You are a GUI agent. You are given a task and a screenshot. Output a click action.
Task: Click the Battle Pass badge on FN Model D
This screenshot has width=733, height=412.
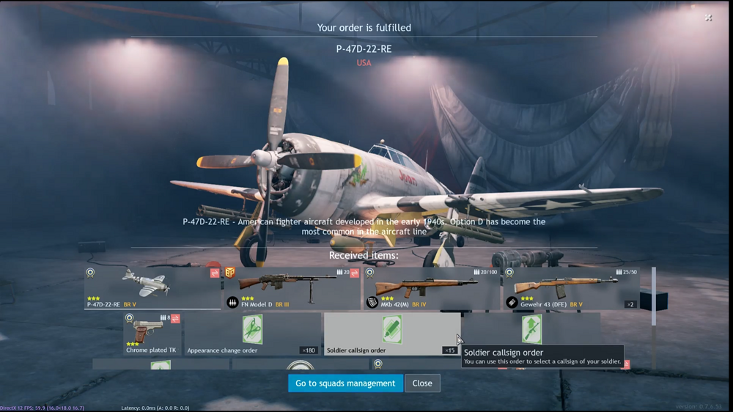pos(230,273)
